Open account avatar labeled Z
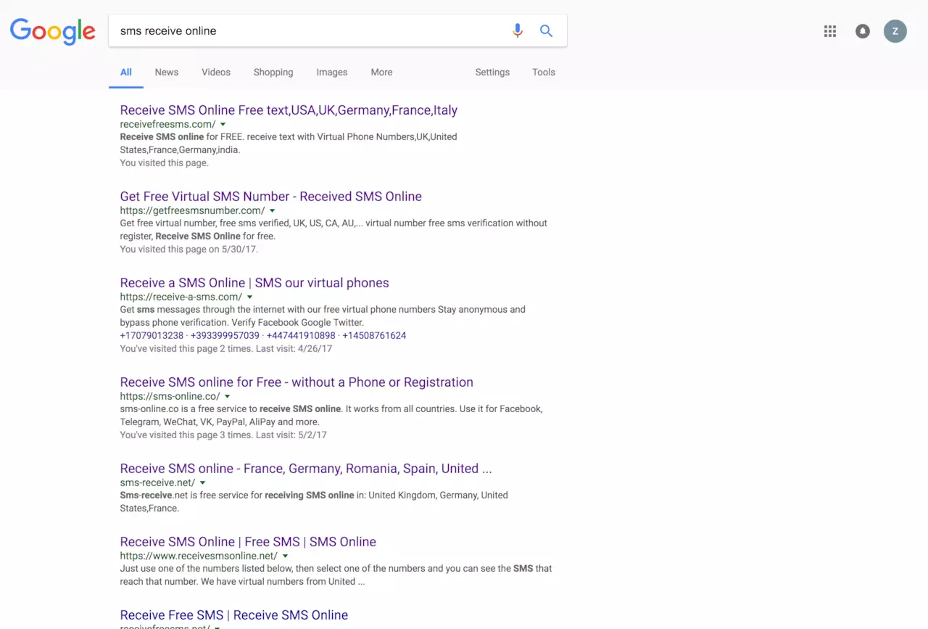The width and height of the screenshot is (928, 629). click(x=895, y=31)
